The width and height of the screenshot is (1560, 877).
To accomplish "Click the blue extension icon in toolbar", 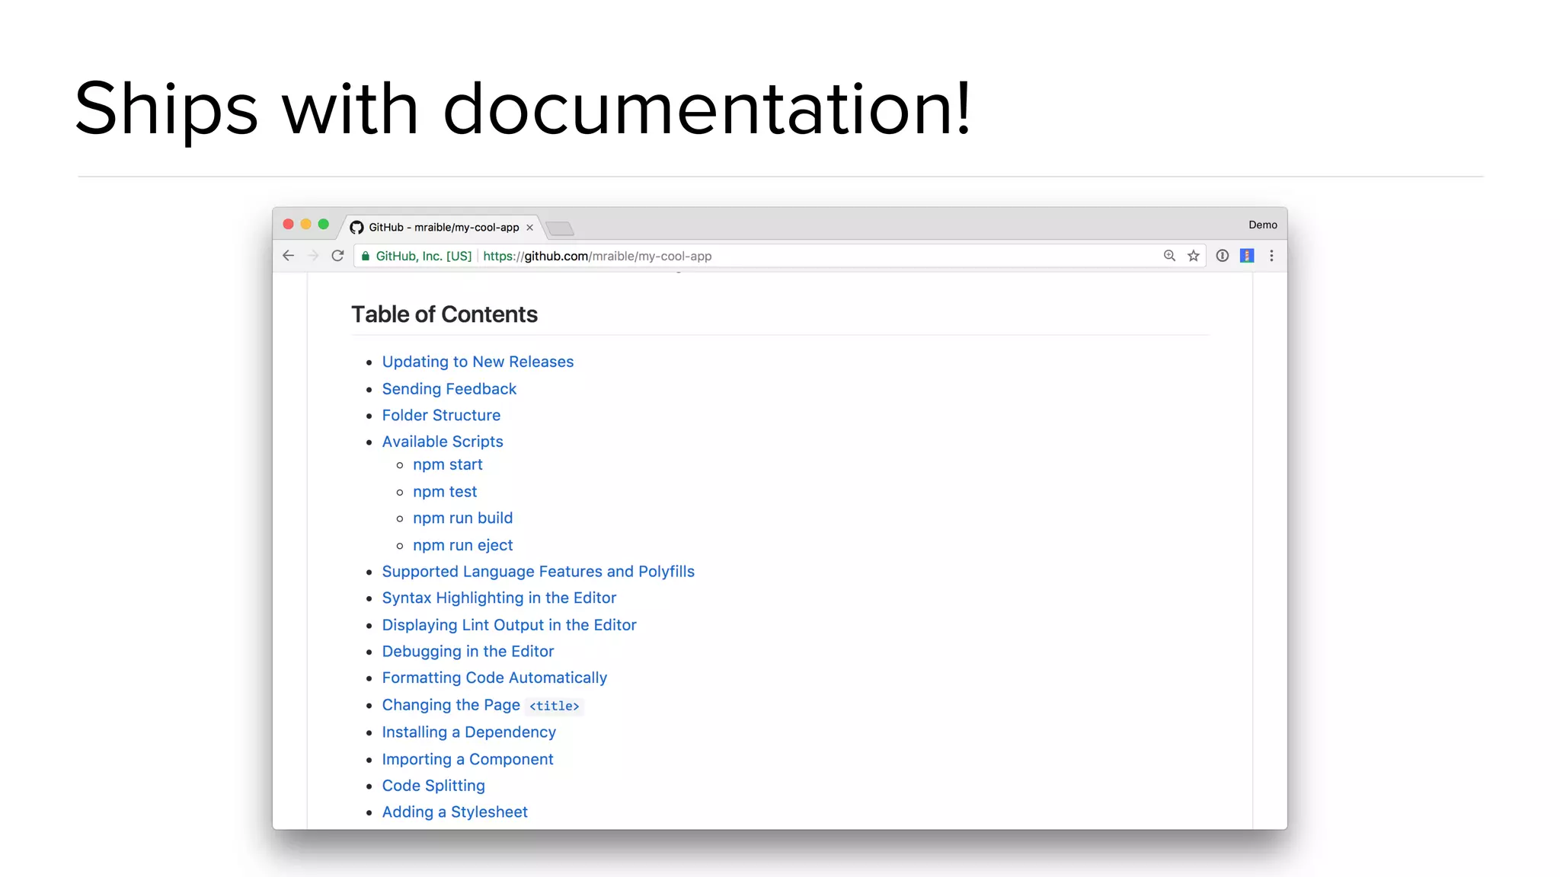I will click(x=1247, y=256).
